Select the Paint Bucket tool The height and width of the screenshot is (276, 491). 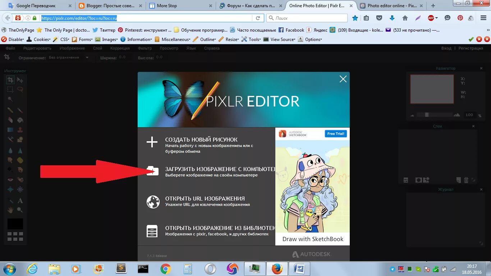(x=20, y=120)
